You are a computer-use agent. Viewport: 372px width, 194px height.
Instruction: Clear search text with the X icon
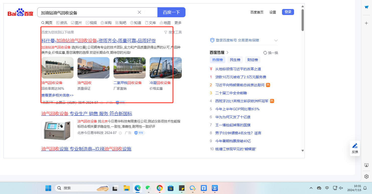pos(139,12)
